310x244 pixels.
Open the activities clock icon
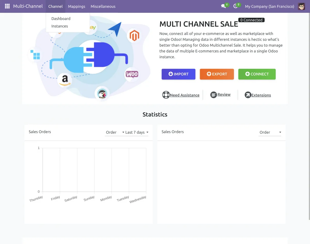click(x=235, y=6)
